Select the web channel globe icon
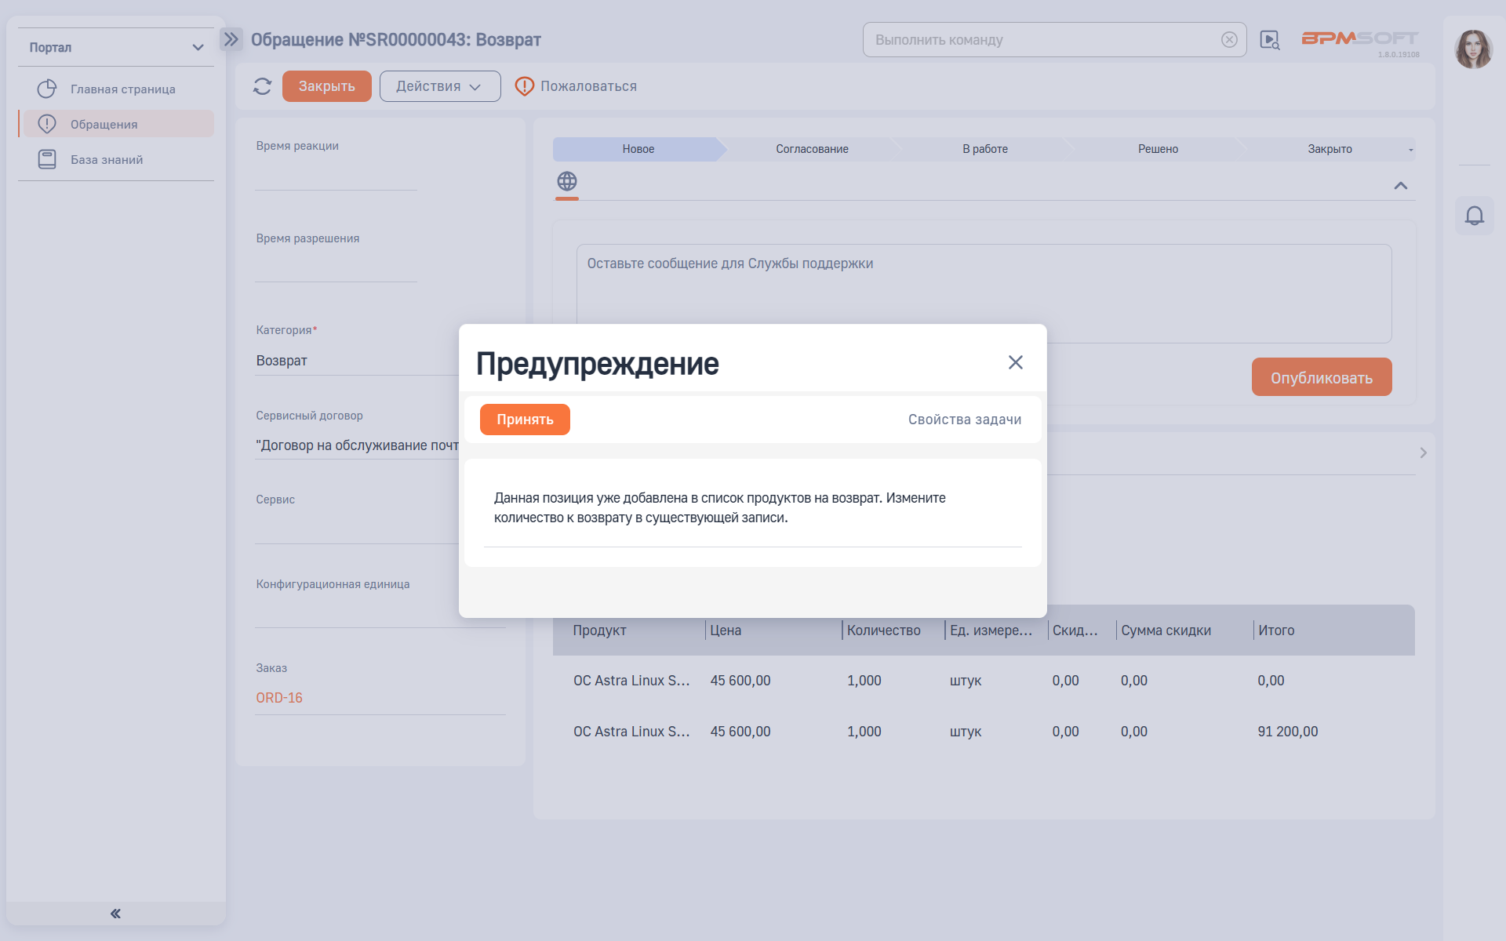This screenshot has width=1506, height=941. [566, 182]
